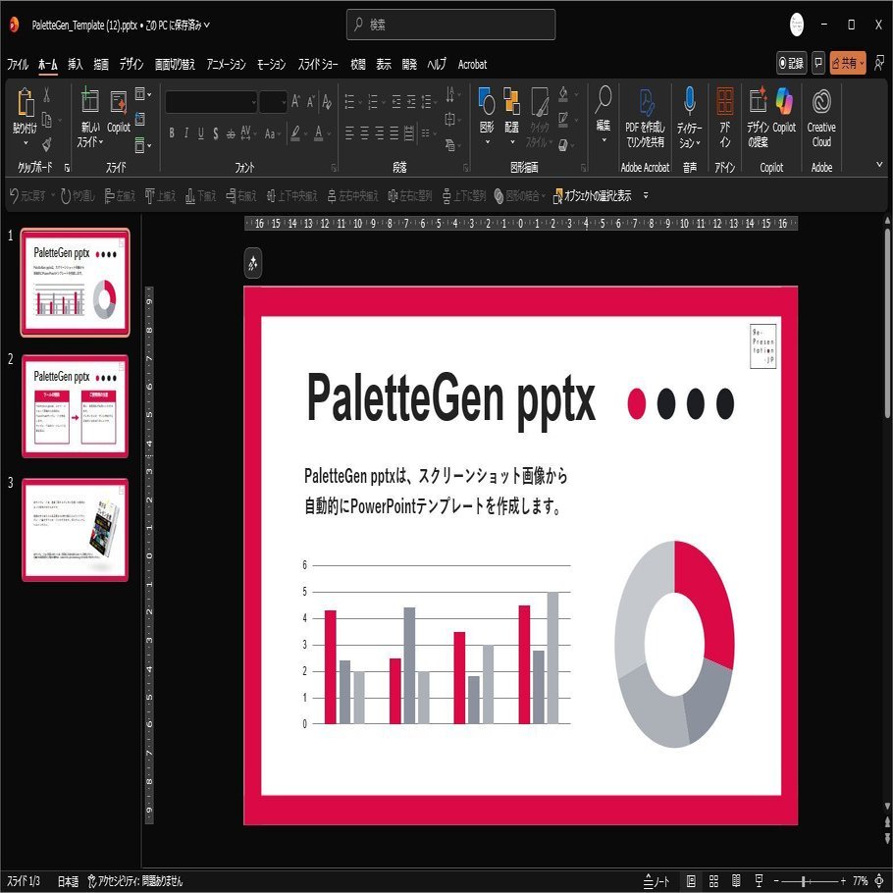Viewport: 893px width, 893px height.
Task: Switch to slide sorter view icon
Action: 713,881
